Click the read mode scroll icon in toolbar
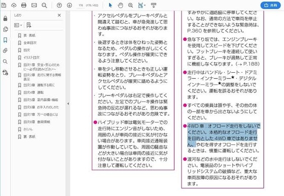 pyautogui.click(x=154, y=5)
